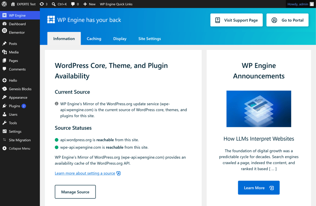The image size is (316, 206).
Task: Click the How LLMs Interpret Websites title
Action: [x=259, y=139]
